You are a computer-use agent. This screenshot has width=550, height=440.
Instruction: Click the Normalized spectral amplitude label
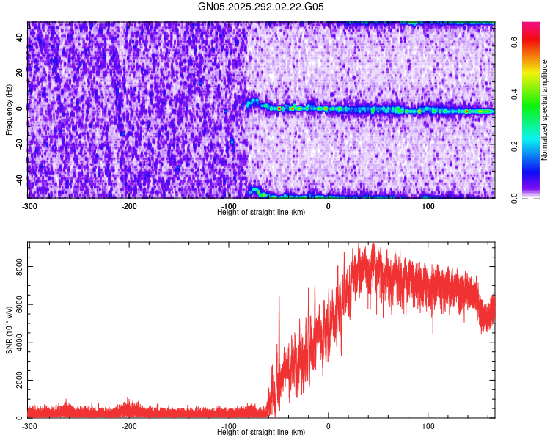point(545,110)
